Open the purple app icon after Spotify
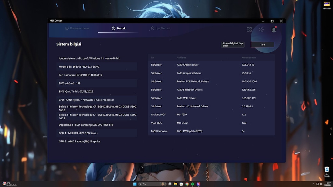 [198, 184]
